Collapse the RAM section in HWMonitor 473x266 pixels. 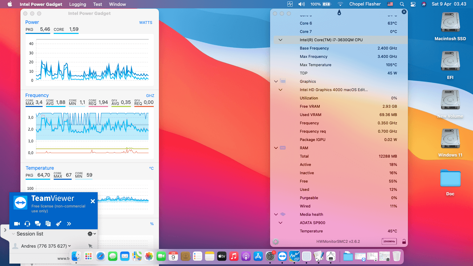point(276,148)
